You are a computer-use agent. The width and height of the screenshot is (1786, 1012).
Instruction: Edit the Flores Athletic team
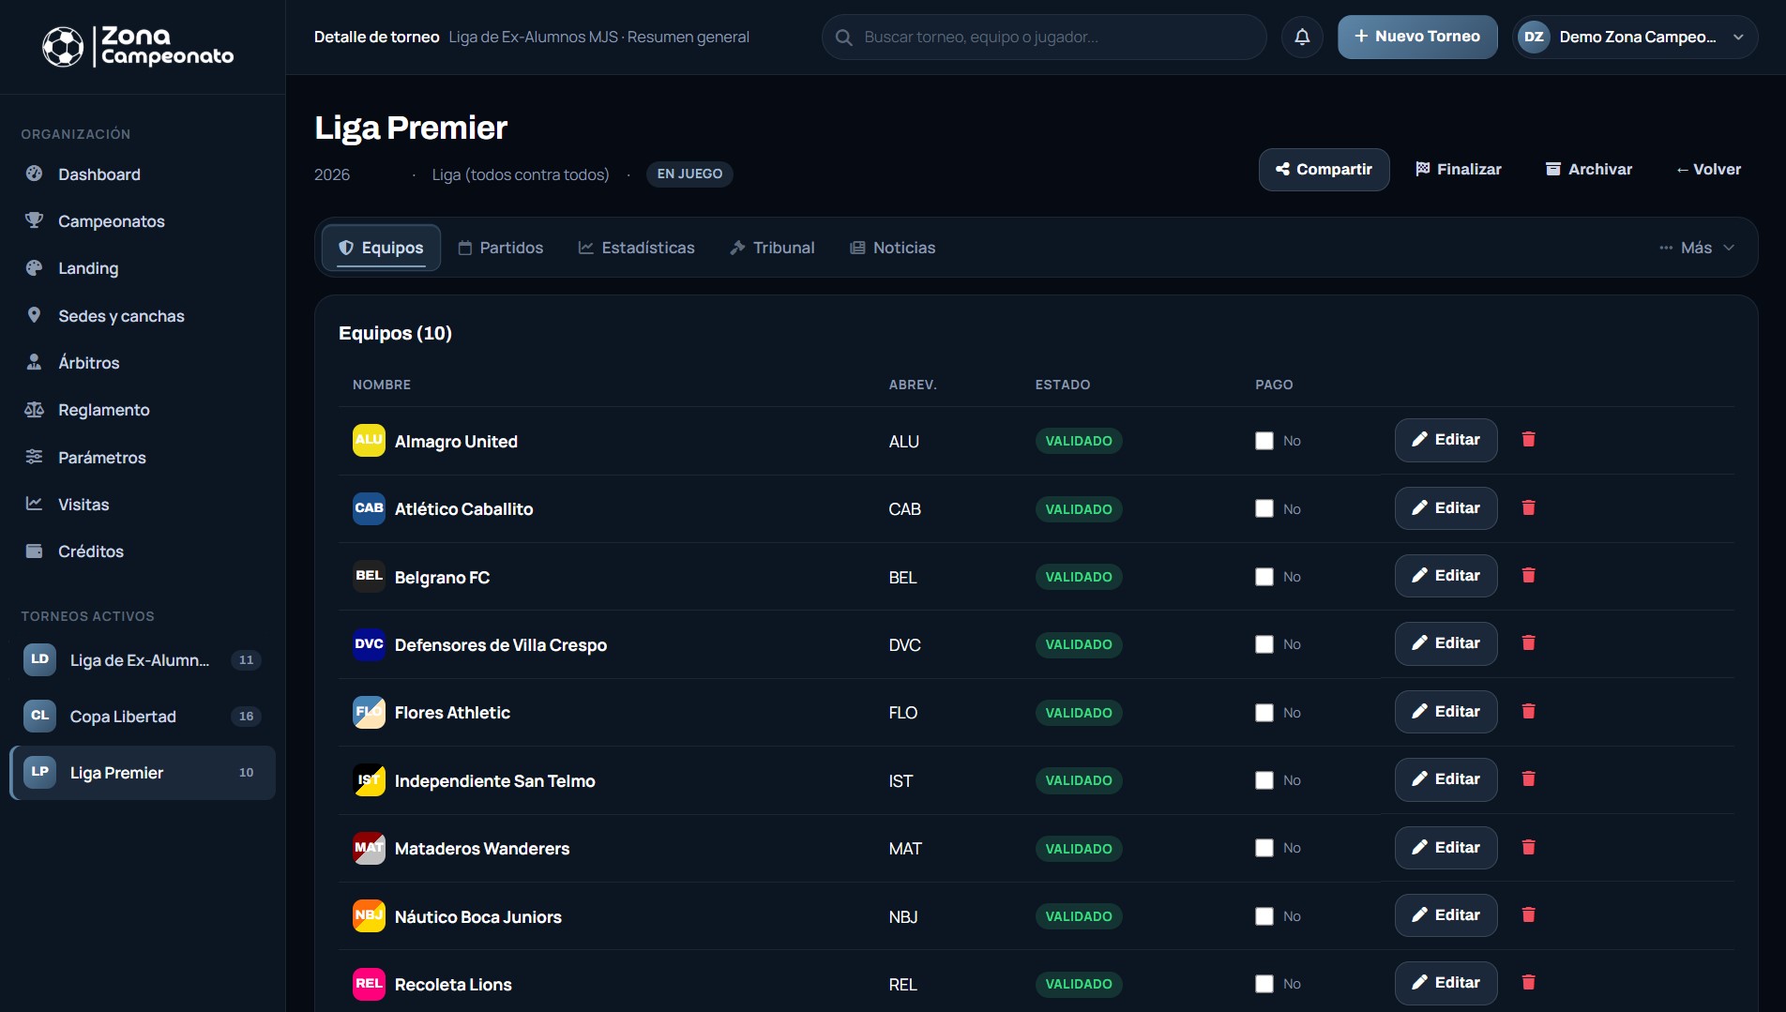coord(1445,712)
